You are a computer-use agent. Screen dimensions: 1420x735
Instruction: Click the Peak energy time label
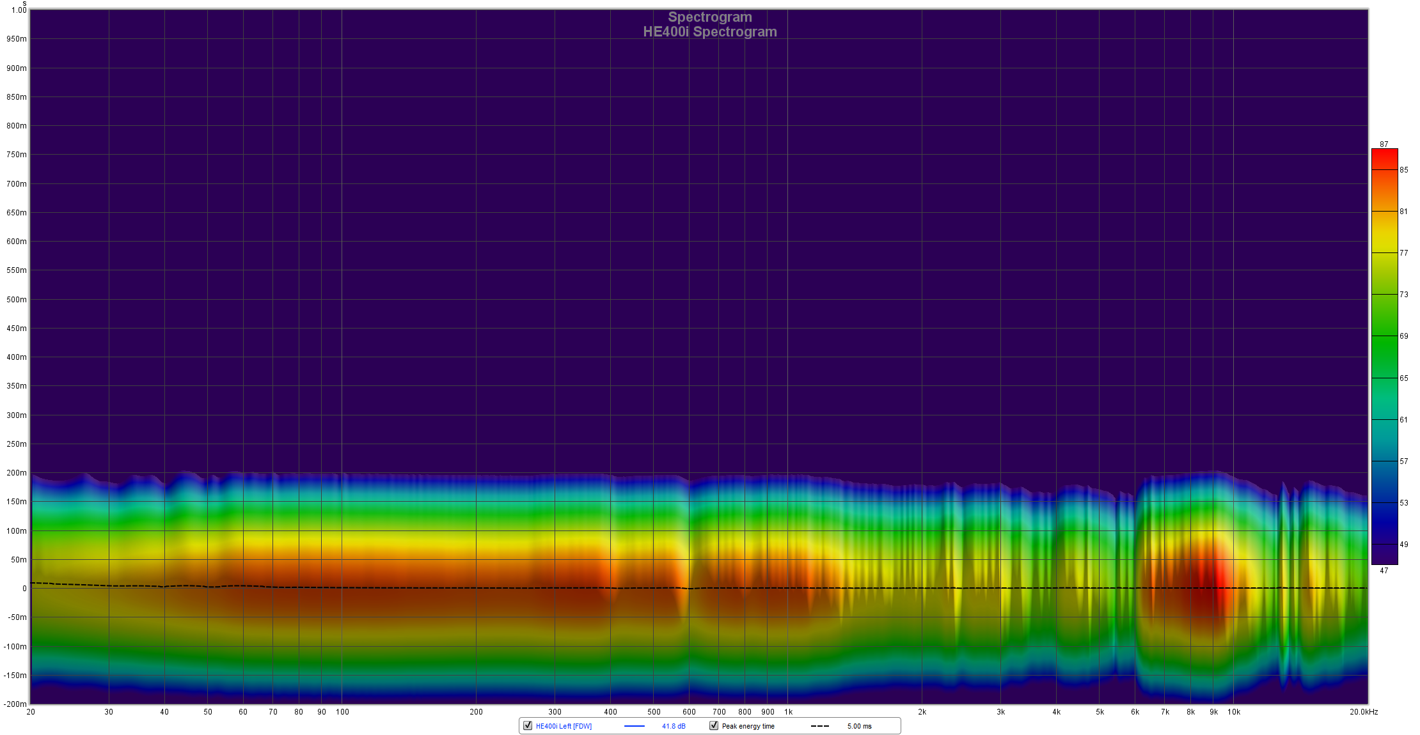(x=748, y=726)
